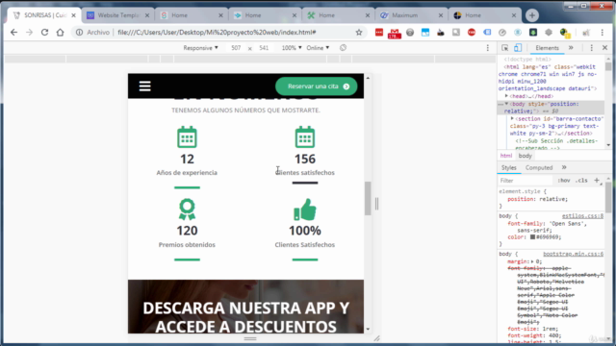Expand the margin shorthand triangle
Image resolution: width=616 pixels, height=346 pixels.
coord(532,261)
